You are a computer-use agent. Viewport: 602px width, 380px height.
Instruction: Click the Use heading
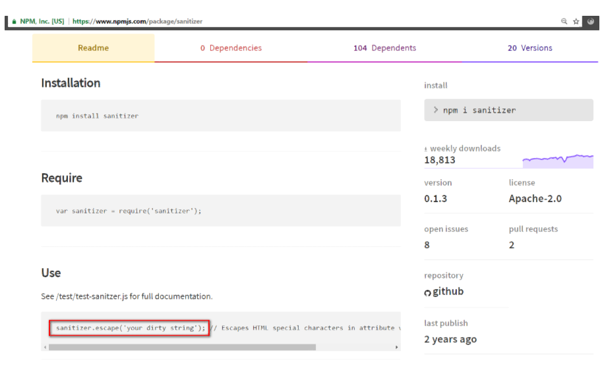pyautogui.click(x=51, y=273)
